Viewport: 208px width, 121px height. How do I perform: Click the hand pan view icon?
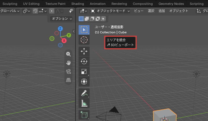[68, 63]
